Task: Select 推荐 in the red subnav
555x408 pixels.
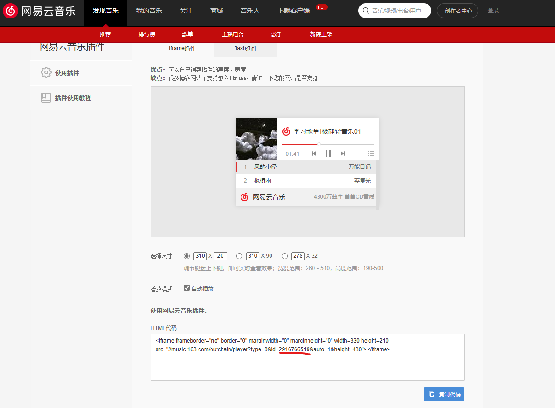Action: 105,35
